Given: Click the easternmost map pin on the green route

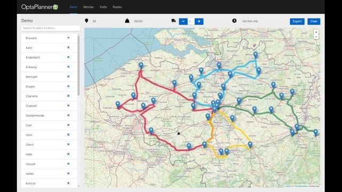Looking at the screenshot, I should [316, 133].
